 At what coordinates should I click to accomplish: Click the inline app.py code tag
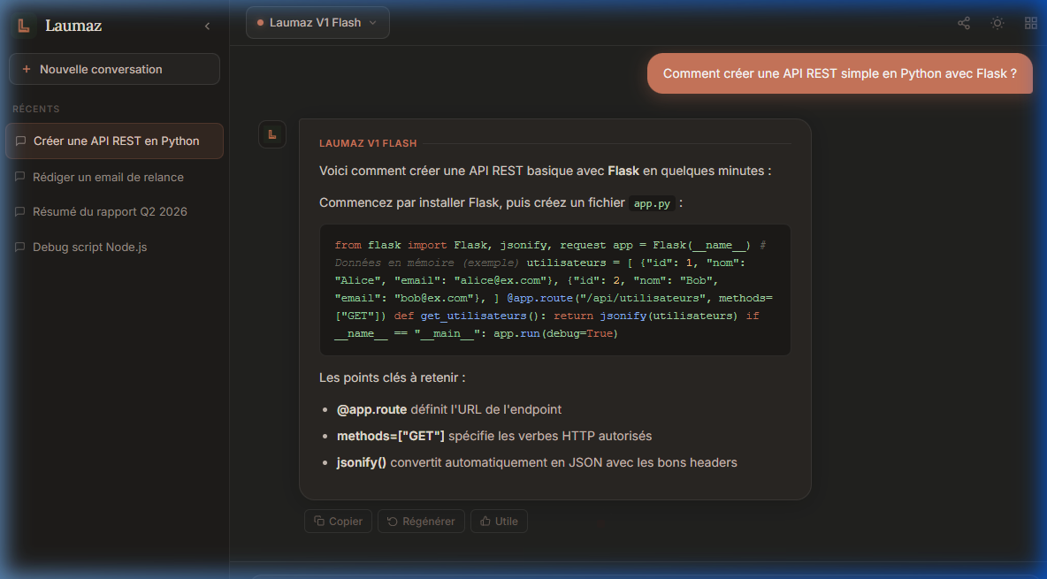pos(652,203)
